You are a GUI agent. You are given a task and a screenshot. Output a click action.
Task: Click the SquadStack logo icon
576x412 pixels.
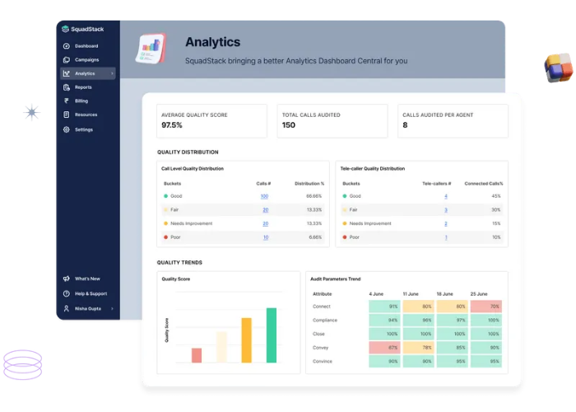click(x=65, y=29)
